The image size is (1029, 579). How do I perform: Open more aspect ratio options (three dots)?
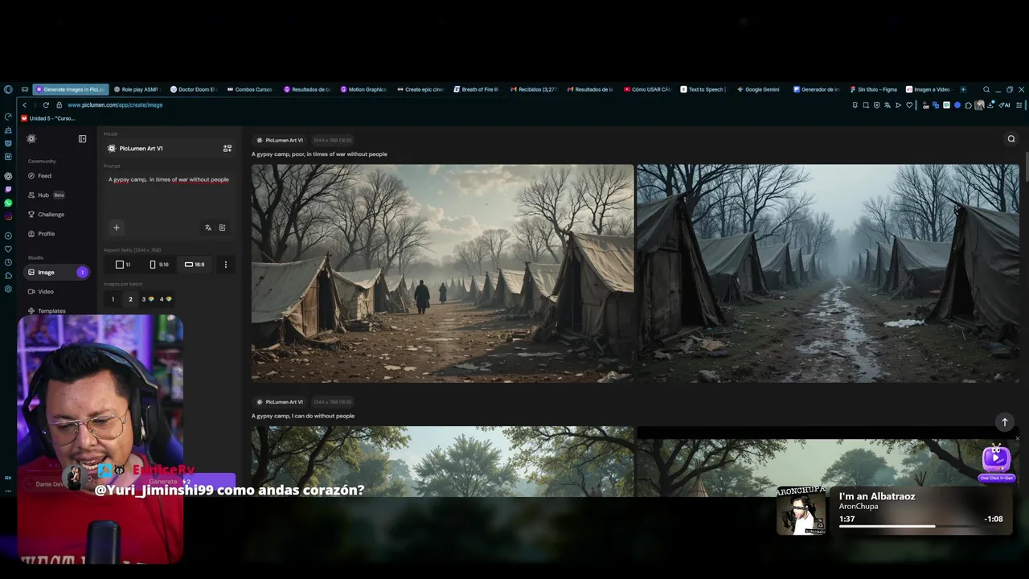pos(225,265)
